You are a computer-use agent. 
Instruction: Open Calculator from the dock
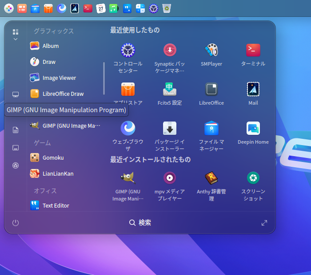(140, 8)
